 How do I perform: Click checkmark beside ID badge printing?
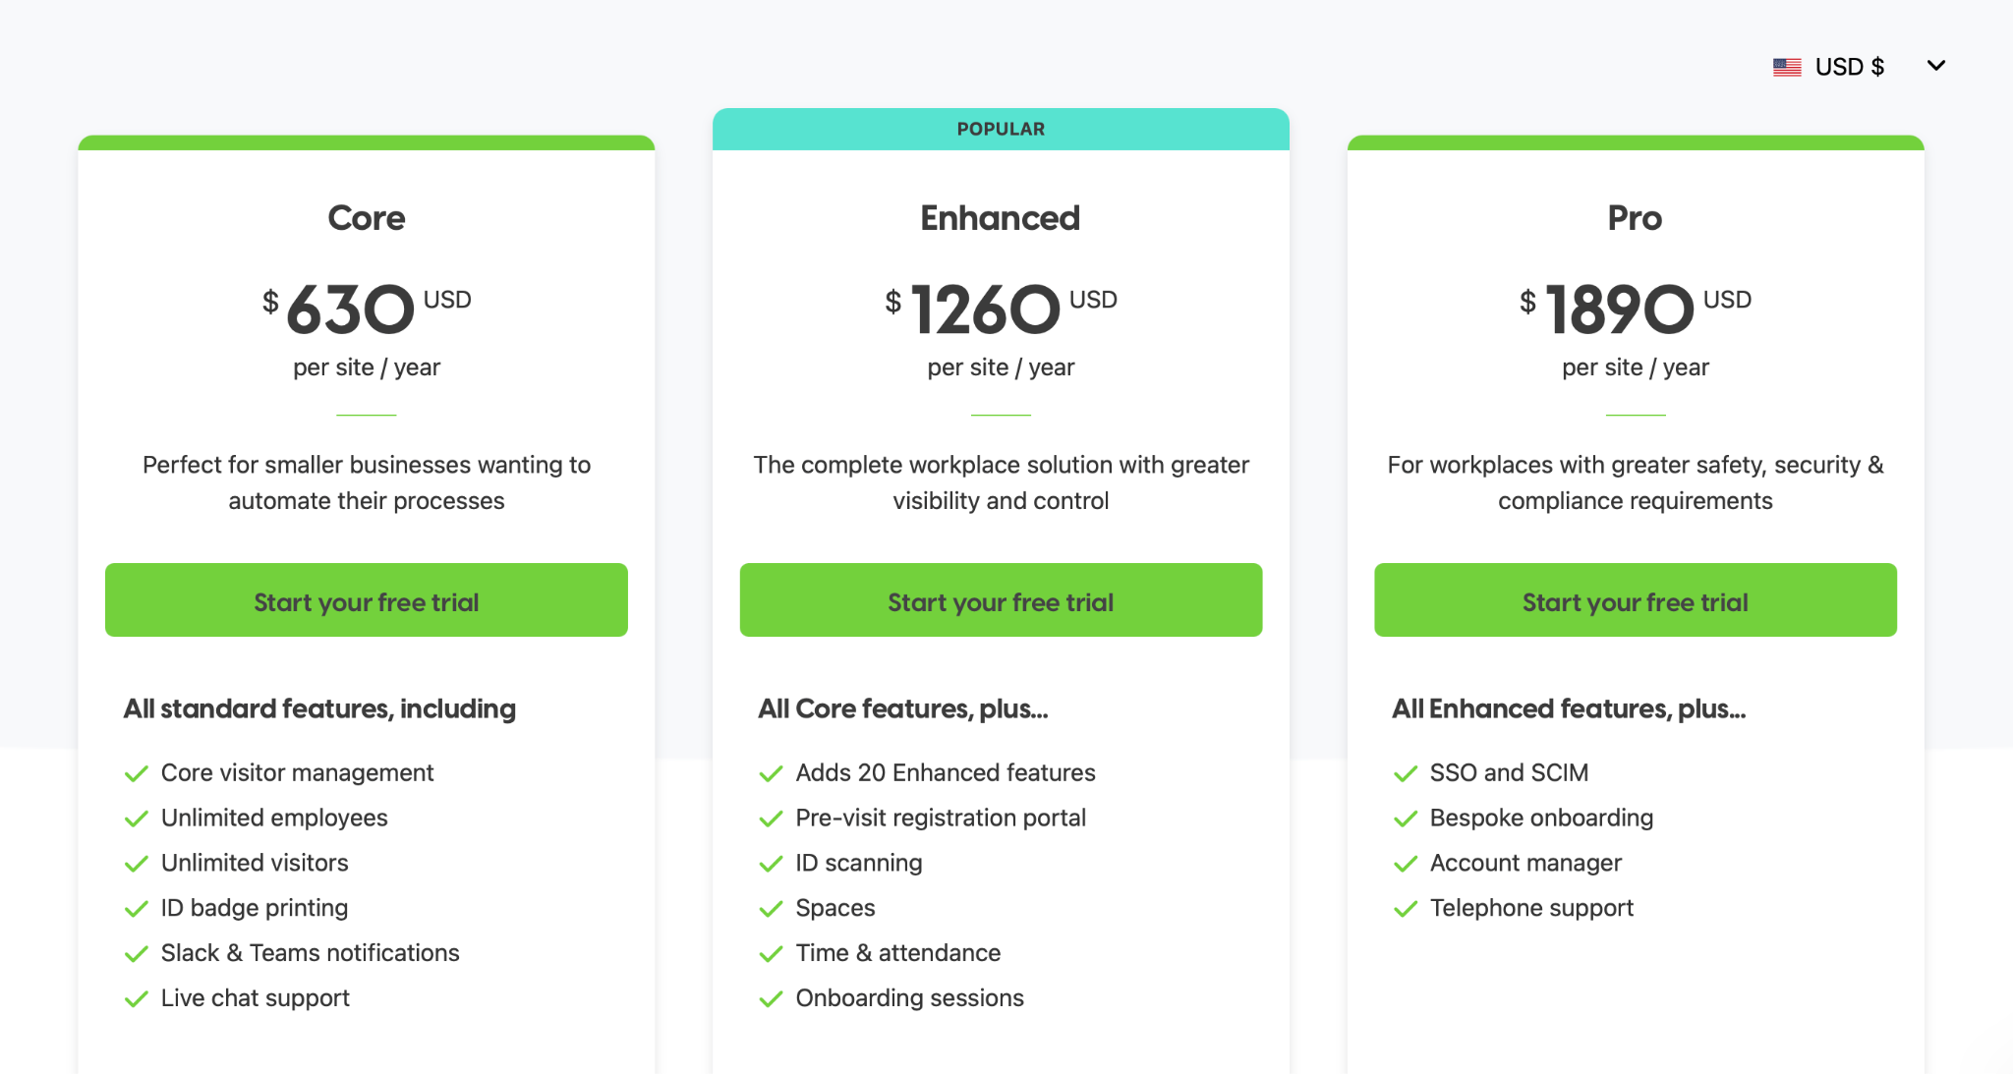click(x=136, y=909)
